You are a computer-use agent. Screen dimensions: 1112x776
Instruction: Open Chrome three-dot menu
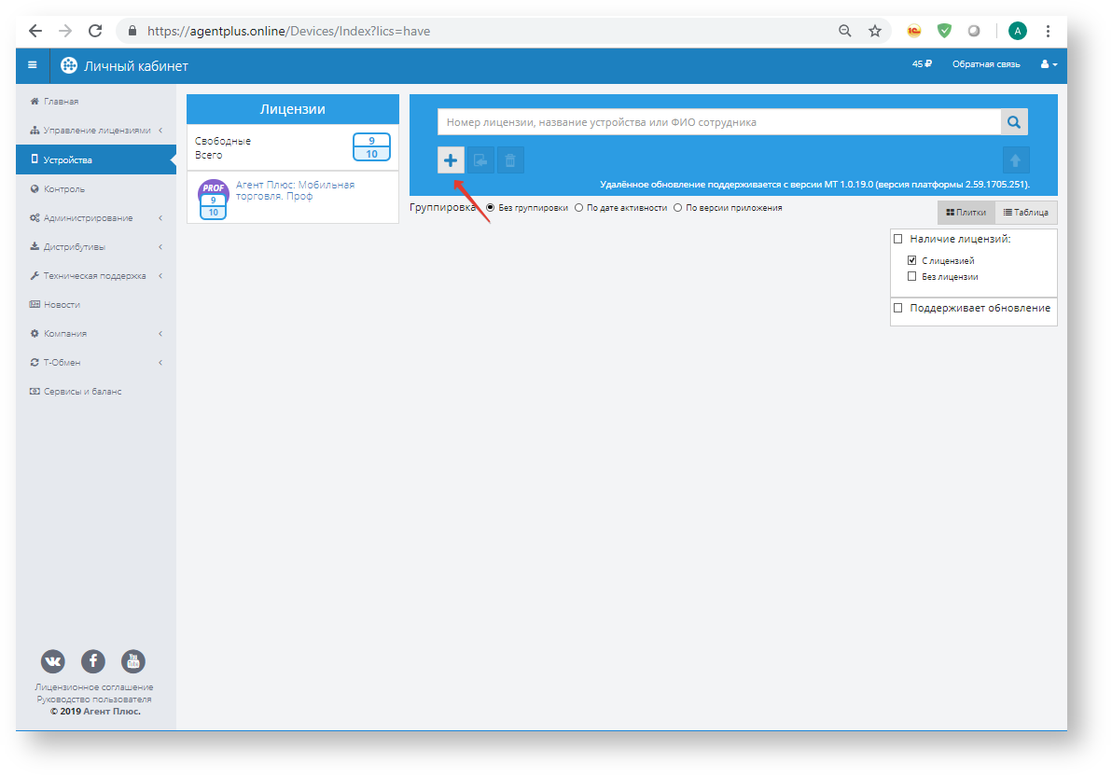point(1048,31)
